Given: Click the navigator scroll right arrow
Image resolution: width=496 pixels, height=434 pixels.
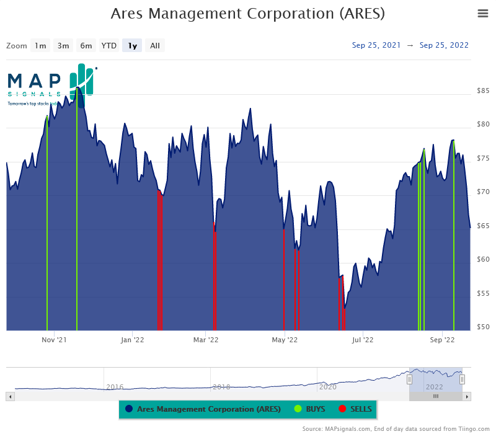Looking at the screenshot, I should click(x=467, y=396).
